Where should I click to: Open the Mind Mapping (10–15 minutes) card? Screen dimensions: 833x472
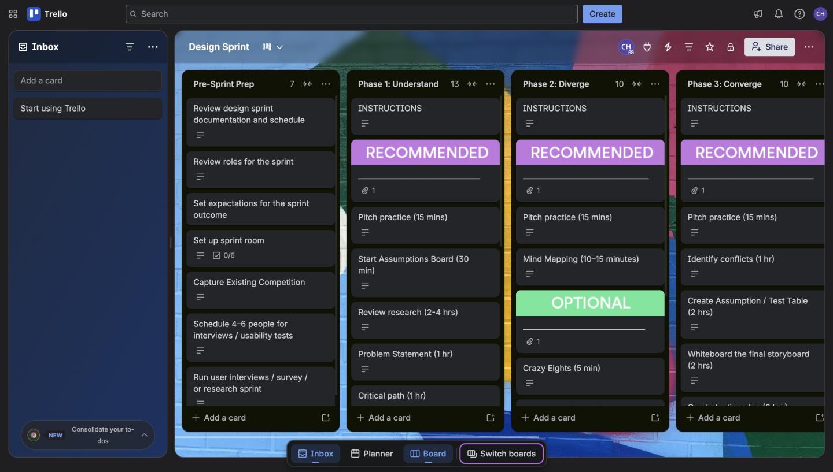tap(590, 267)
